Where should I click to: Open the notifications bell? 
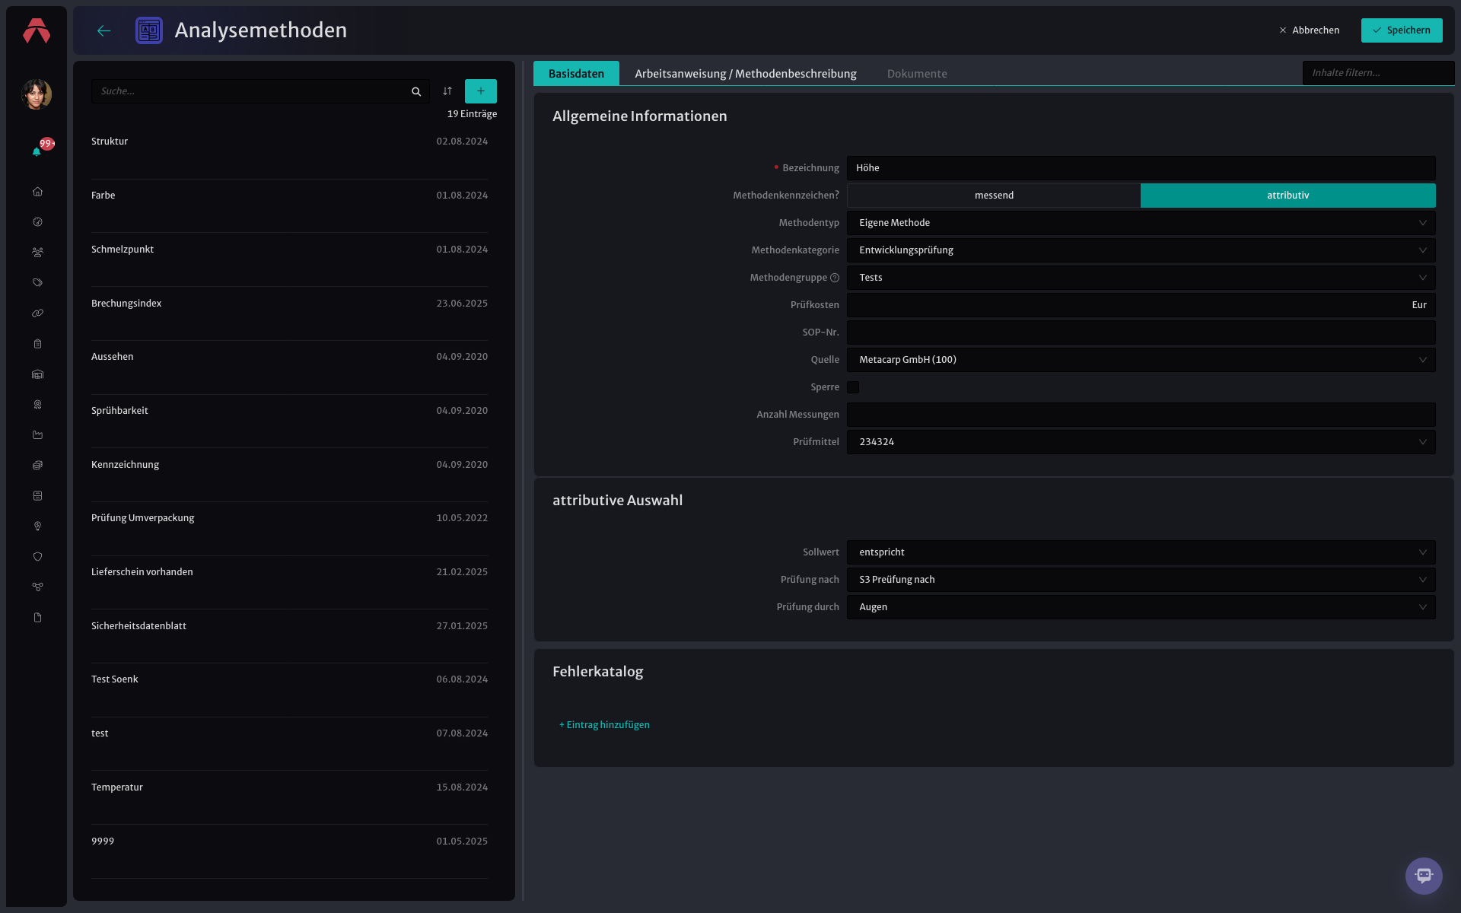pos(37,151)
